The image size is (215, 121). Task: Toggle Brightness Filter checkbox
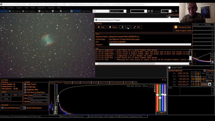pyautogui.click(x=25, y=90)
